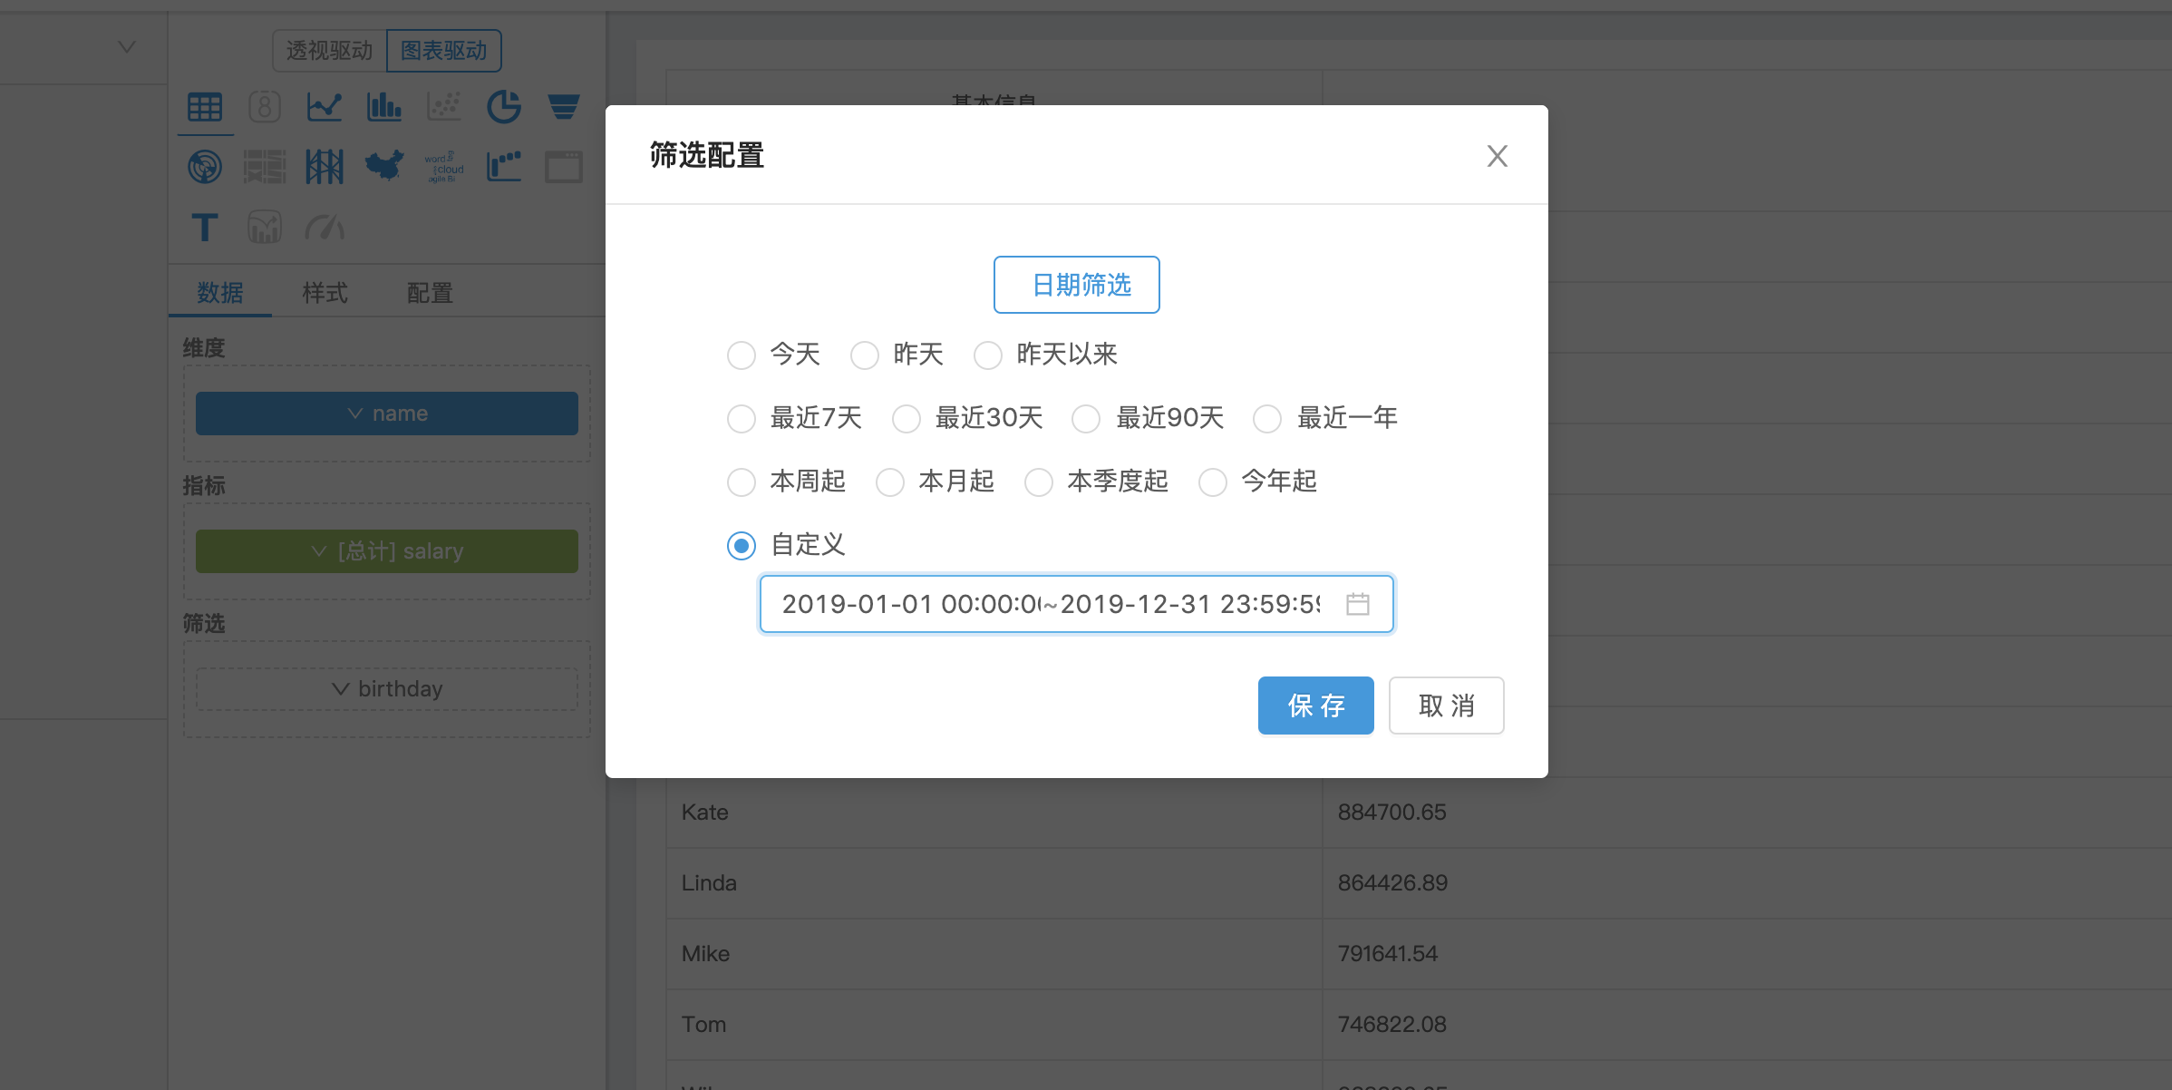The image size is (2172, 1090).
Task: Select the radar chart icon
Action: [205, 167]
